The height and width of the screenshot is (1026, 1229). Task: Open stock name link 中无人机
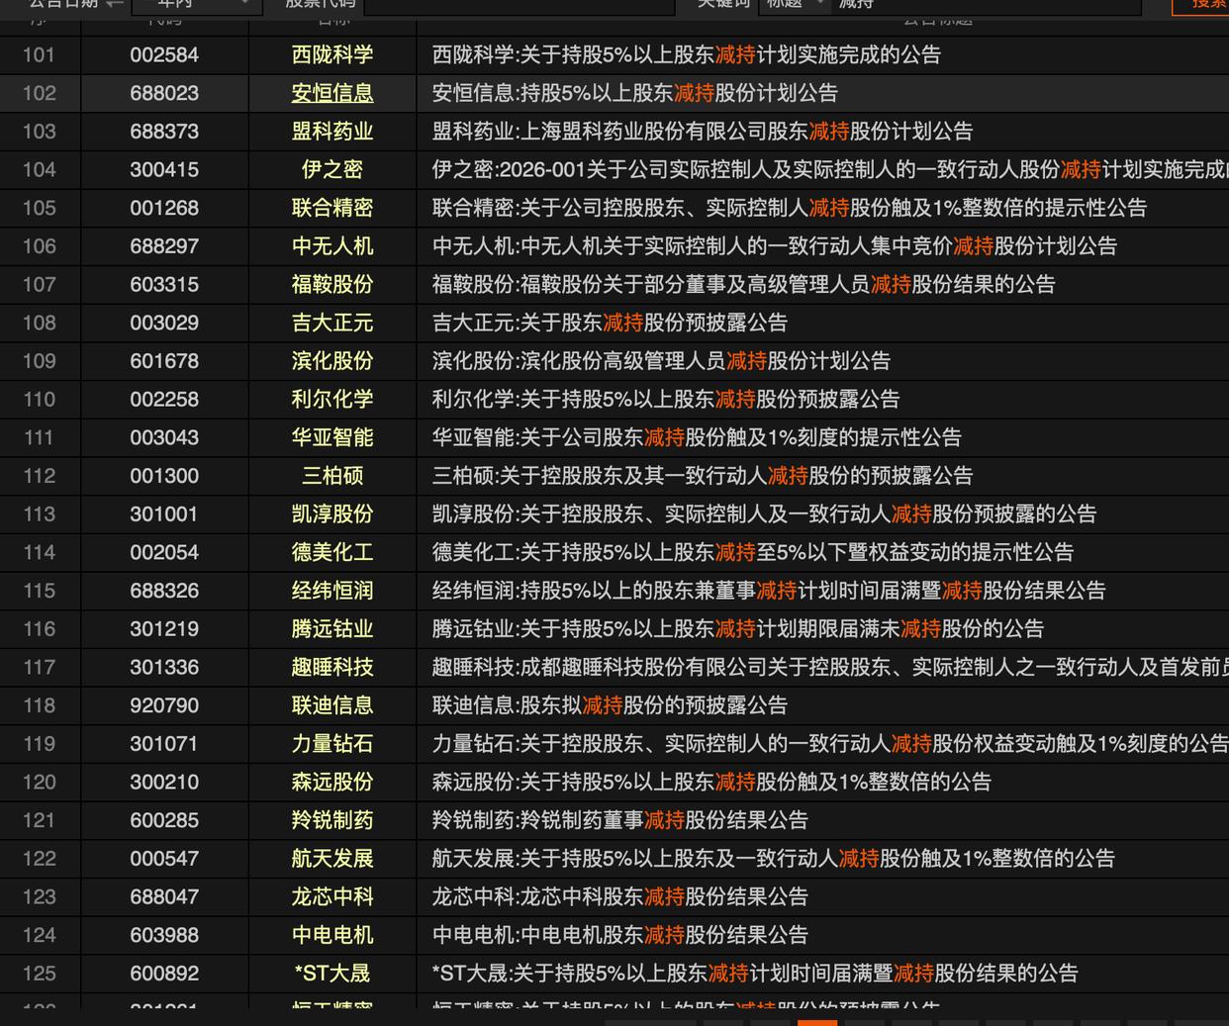click(332, 246)
